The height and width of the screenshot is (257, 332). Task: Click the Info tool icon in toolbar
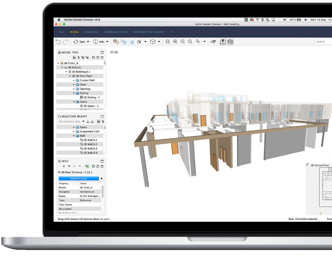[96, 42]
